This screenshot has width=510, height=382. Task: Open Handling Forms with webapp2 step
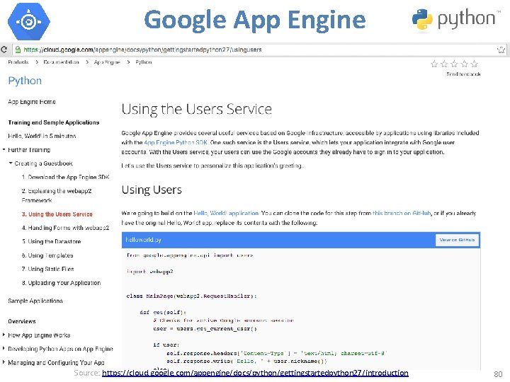click(x=65, y=228)
